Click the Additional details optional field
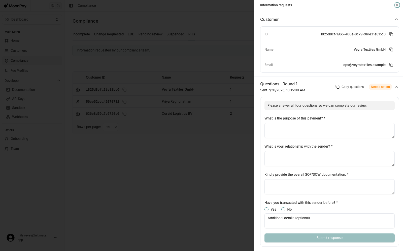403x251 pixels. click(x=329, y=221)
